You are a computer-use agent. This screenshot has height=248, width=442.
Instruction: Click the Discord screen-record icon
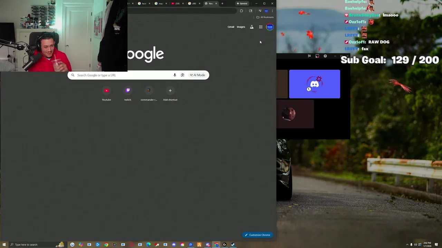tap(317, 56)
